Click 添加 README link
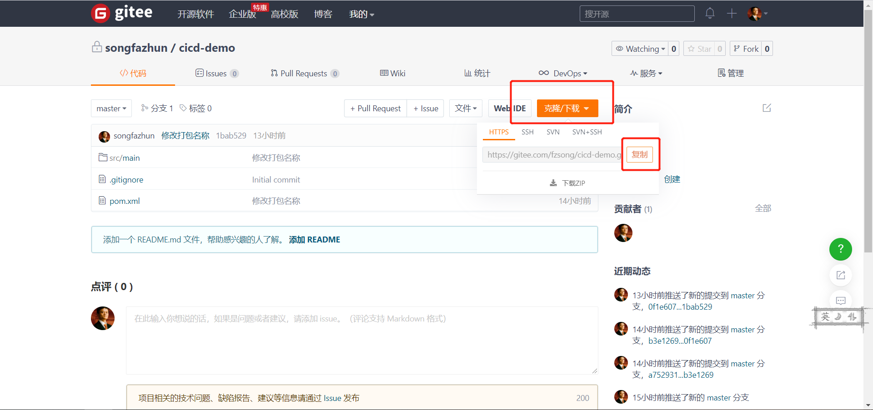Viewport: 873px width, 410px height. pyautogui.click(x=315, y=240)
